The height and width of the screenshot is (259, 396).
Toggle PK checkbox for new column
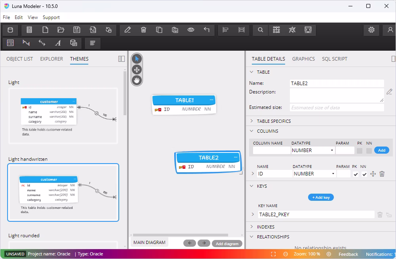pyautogui.click(x=360, y=150)
